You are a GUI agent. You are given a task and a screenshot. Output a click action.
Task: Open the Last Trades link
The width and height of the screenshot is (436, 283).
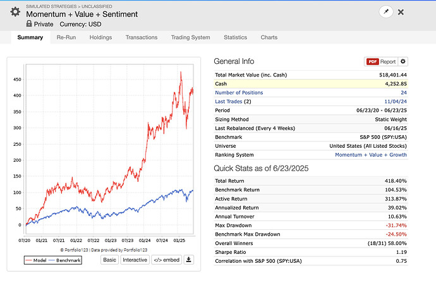[x=228, y=102]
